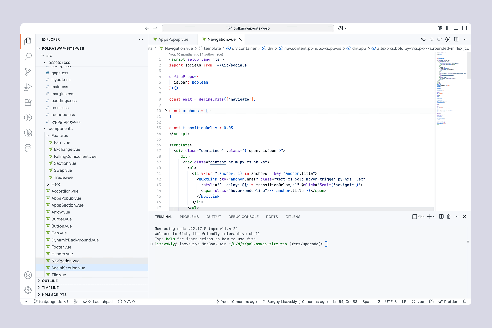This screenshot has width=492, height=328.
Task: Change language mode from vue
Action: click(421, 302)
